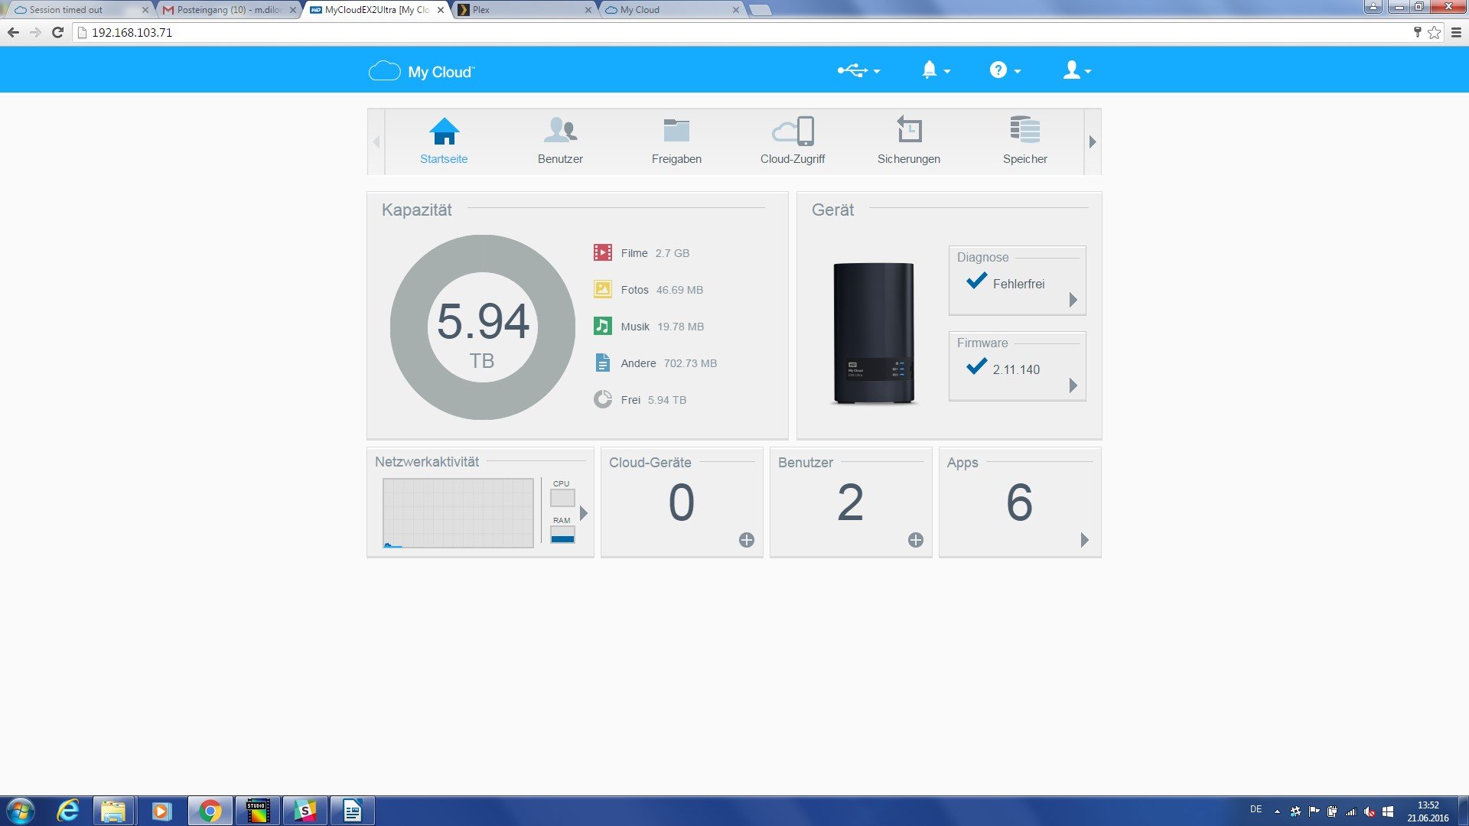This screenshot has height=826, width=1469.
Task: Bookmark page with star icon
Action: tap(1434, 32)
